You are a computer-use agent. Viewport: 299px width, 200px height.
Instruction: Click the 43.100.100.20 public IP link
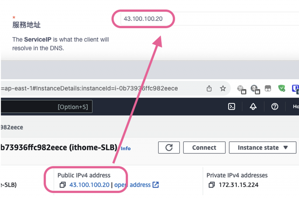89,185
